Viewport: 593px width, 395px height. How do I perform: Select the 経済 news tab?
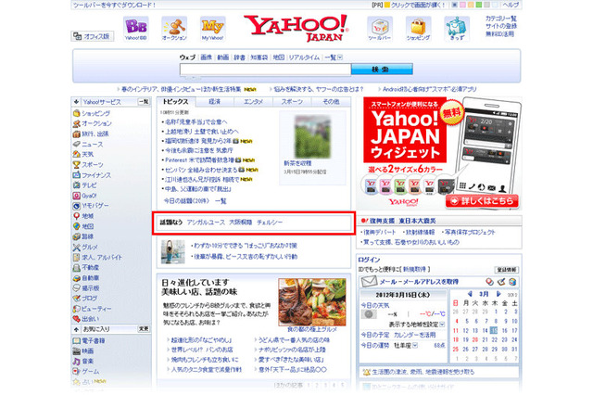215,102
